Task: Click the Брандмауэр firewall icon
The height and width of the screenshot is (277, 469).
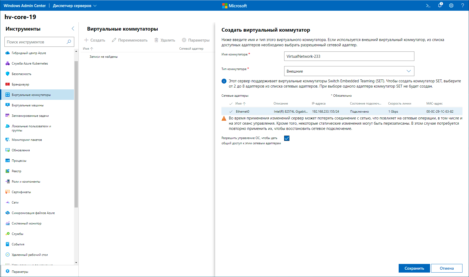Action: click(8, 84)
